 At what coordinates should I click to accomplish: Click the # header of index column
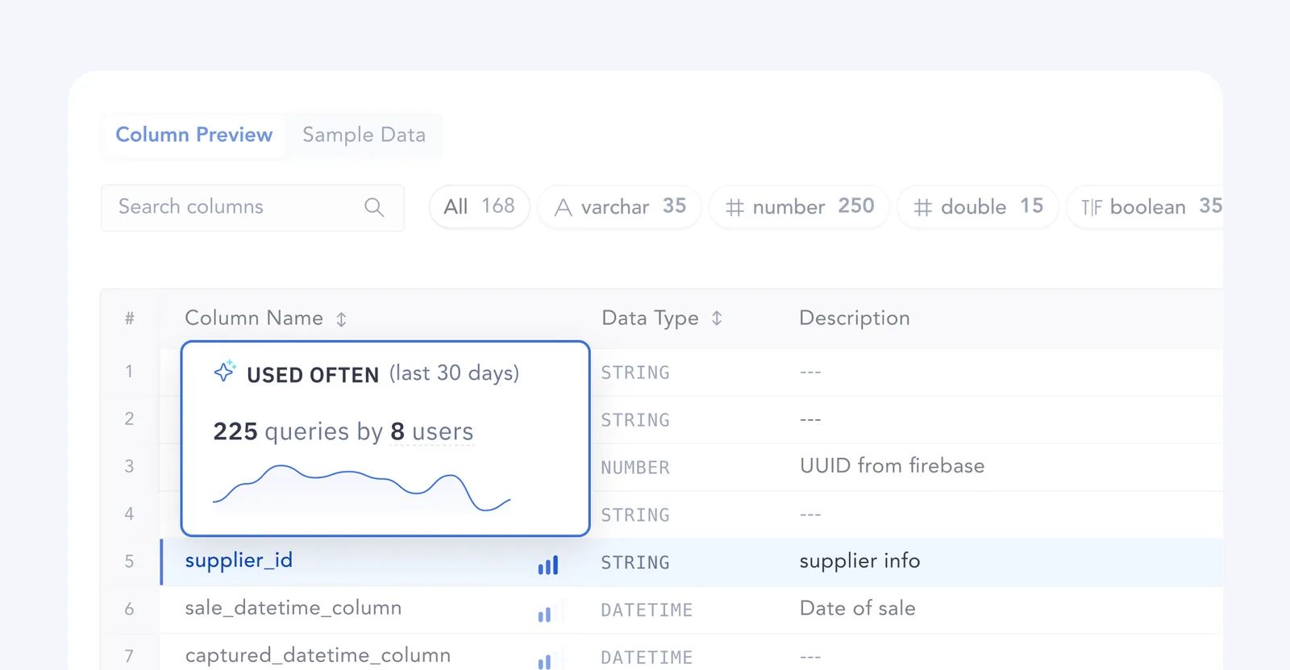pos(130,318)
